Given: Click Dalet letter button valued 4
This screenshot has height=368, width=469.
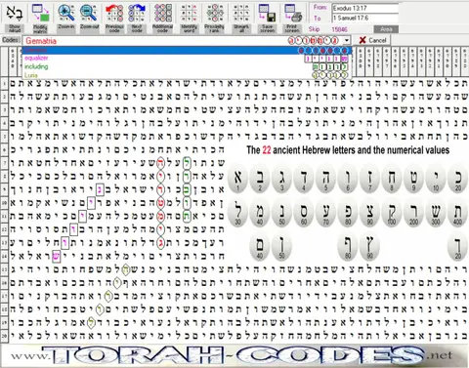Looking at the screenshot, I should click(x=304, y=179).
